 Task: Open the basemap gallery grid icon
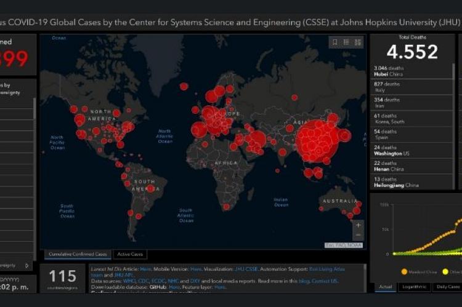[x=358, y=42]
